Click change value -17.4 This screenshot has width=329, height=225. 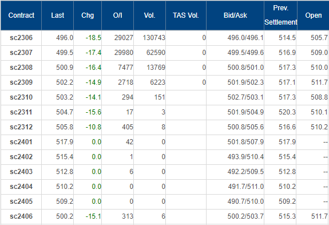coord(93,53)
